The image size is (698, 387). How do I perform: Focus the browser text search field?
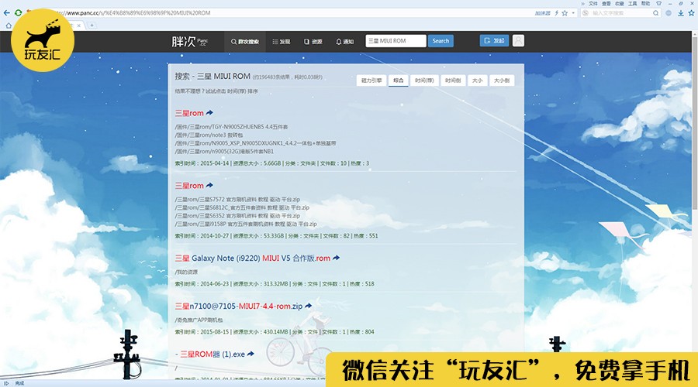coord(620,13)
